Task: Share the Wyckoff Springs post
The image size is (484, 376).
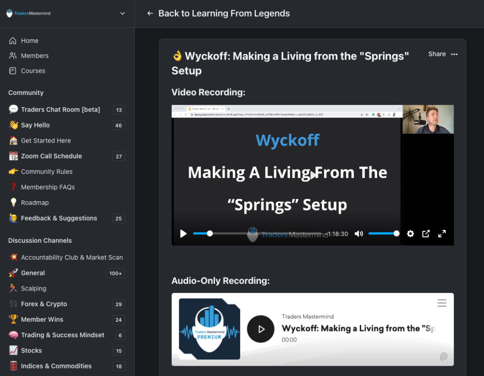Action: pos(436,54)
